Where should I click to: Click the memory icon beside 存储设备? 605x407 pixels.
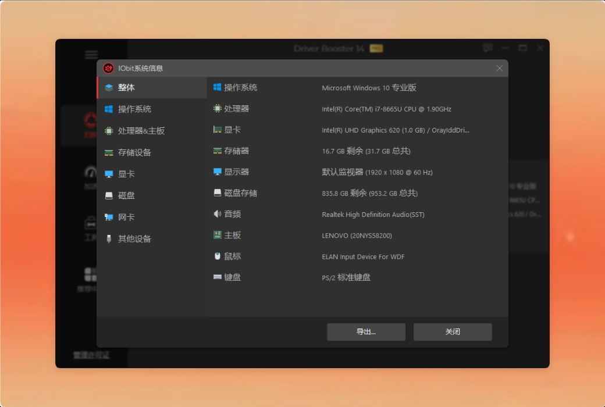109,153
